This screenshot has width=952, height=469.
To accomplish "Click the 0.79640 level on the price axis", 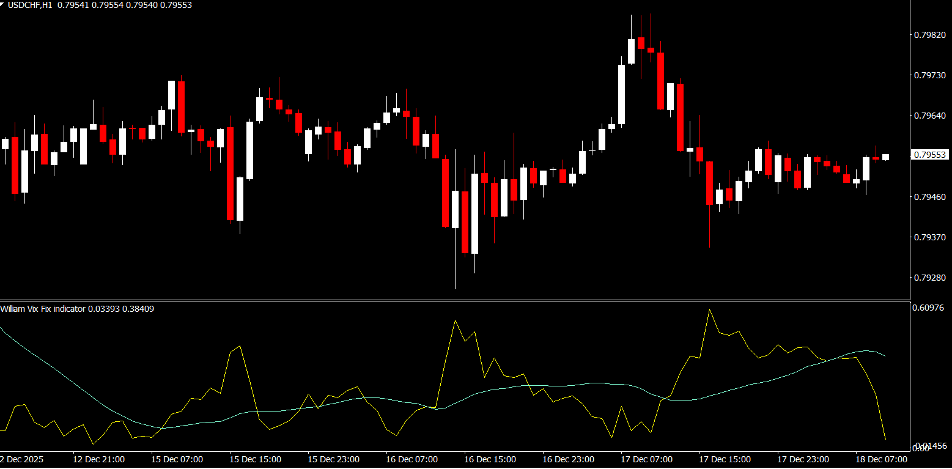I will [929, 116].
